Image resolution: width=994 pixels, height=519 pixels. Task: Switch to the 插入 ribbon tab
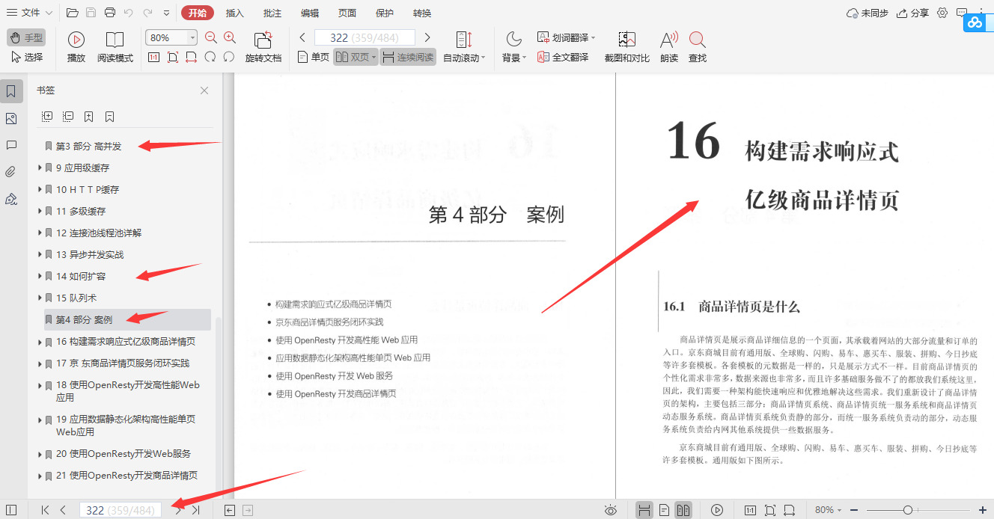coord(234,13)
